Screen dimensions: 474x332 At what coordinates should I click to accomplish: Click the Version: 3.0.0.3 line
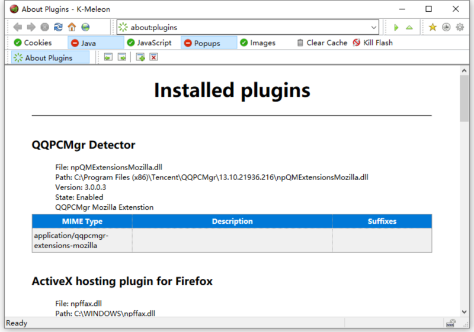click(x=81, y=187)
